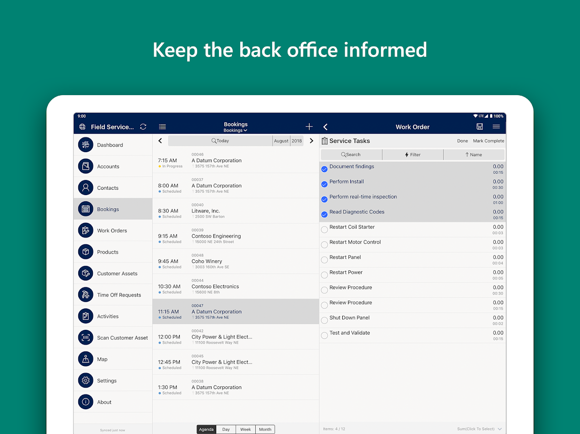The image size is (580, 434).
Task: Switch to the Week calendar tab
Action: point(246,429)
